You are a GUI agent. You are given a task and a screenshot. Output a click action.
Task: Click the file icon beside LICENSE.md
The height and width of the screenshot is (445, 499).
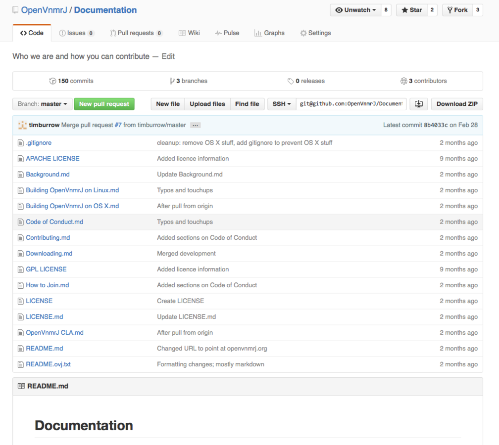point(21,317)
